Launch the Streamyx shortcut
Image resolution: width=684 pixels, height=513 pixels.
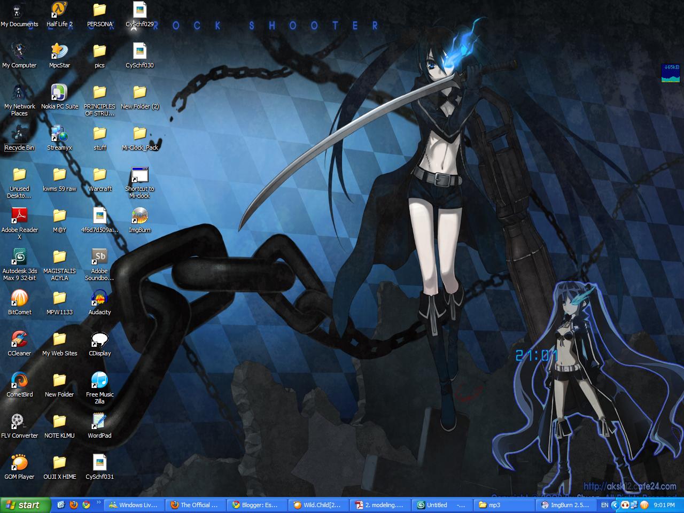point(59,138)
